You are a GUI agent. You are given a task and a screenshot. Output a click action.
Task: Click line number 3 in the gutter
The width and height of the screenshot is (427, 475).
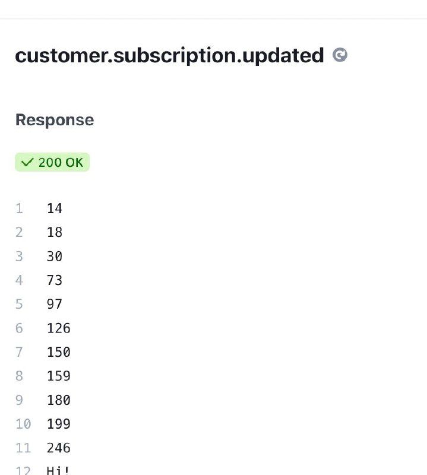coord(19,256)
